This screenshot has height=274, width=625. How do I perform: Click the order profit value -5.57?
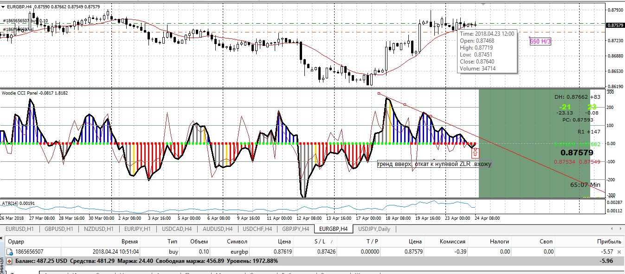[607, 252]
